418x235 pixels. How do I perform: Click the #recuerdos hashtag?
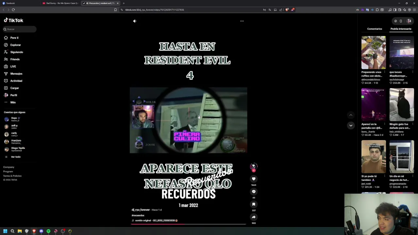(x=138, y=215)
